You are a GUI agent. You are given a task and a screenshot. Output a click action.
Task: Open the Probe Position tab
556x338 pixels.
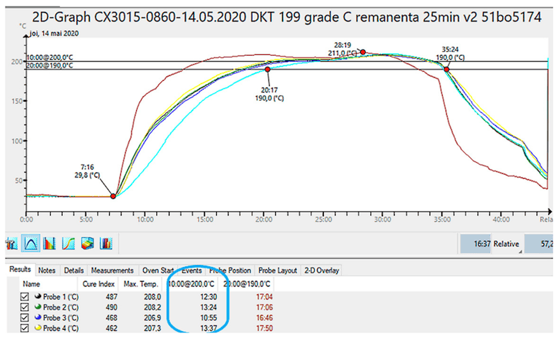(x=230, y=271)
